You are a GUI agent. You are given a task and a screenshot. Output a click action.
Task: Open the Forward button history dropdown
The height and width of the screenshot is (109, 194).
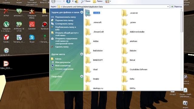tap(73, 1)
